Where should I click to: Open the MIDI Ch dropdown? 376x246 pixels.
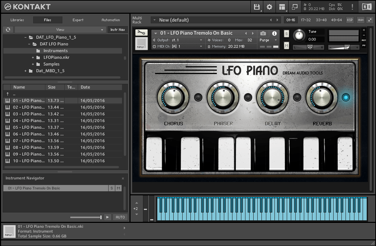[178, 46]
